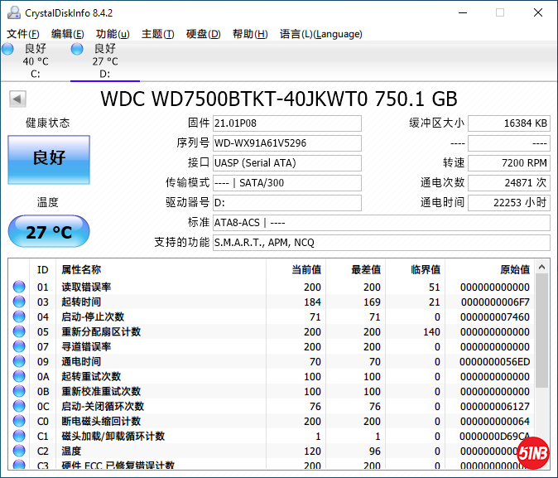Open the 硬盘(D) menu
This screenshot has width=558, height=478.
pos(204,34)
